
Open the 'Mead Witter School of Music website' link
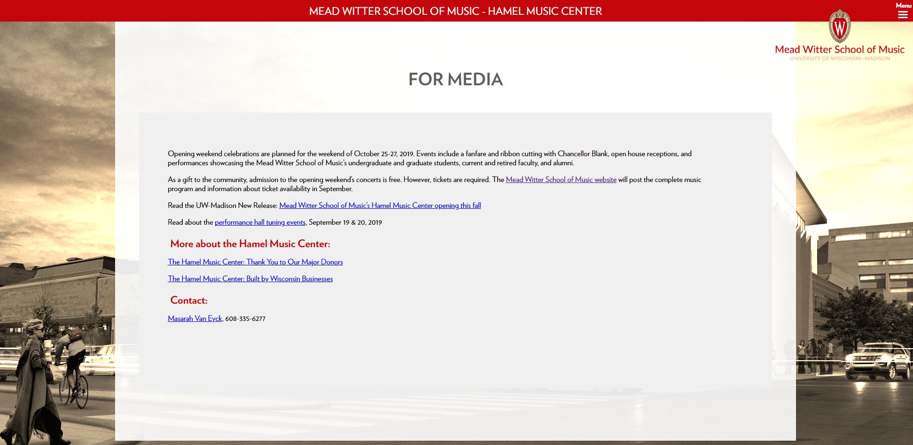click(561, 180)
